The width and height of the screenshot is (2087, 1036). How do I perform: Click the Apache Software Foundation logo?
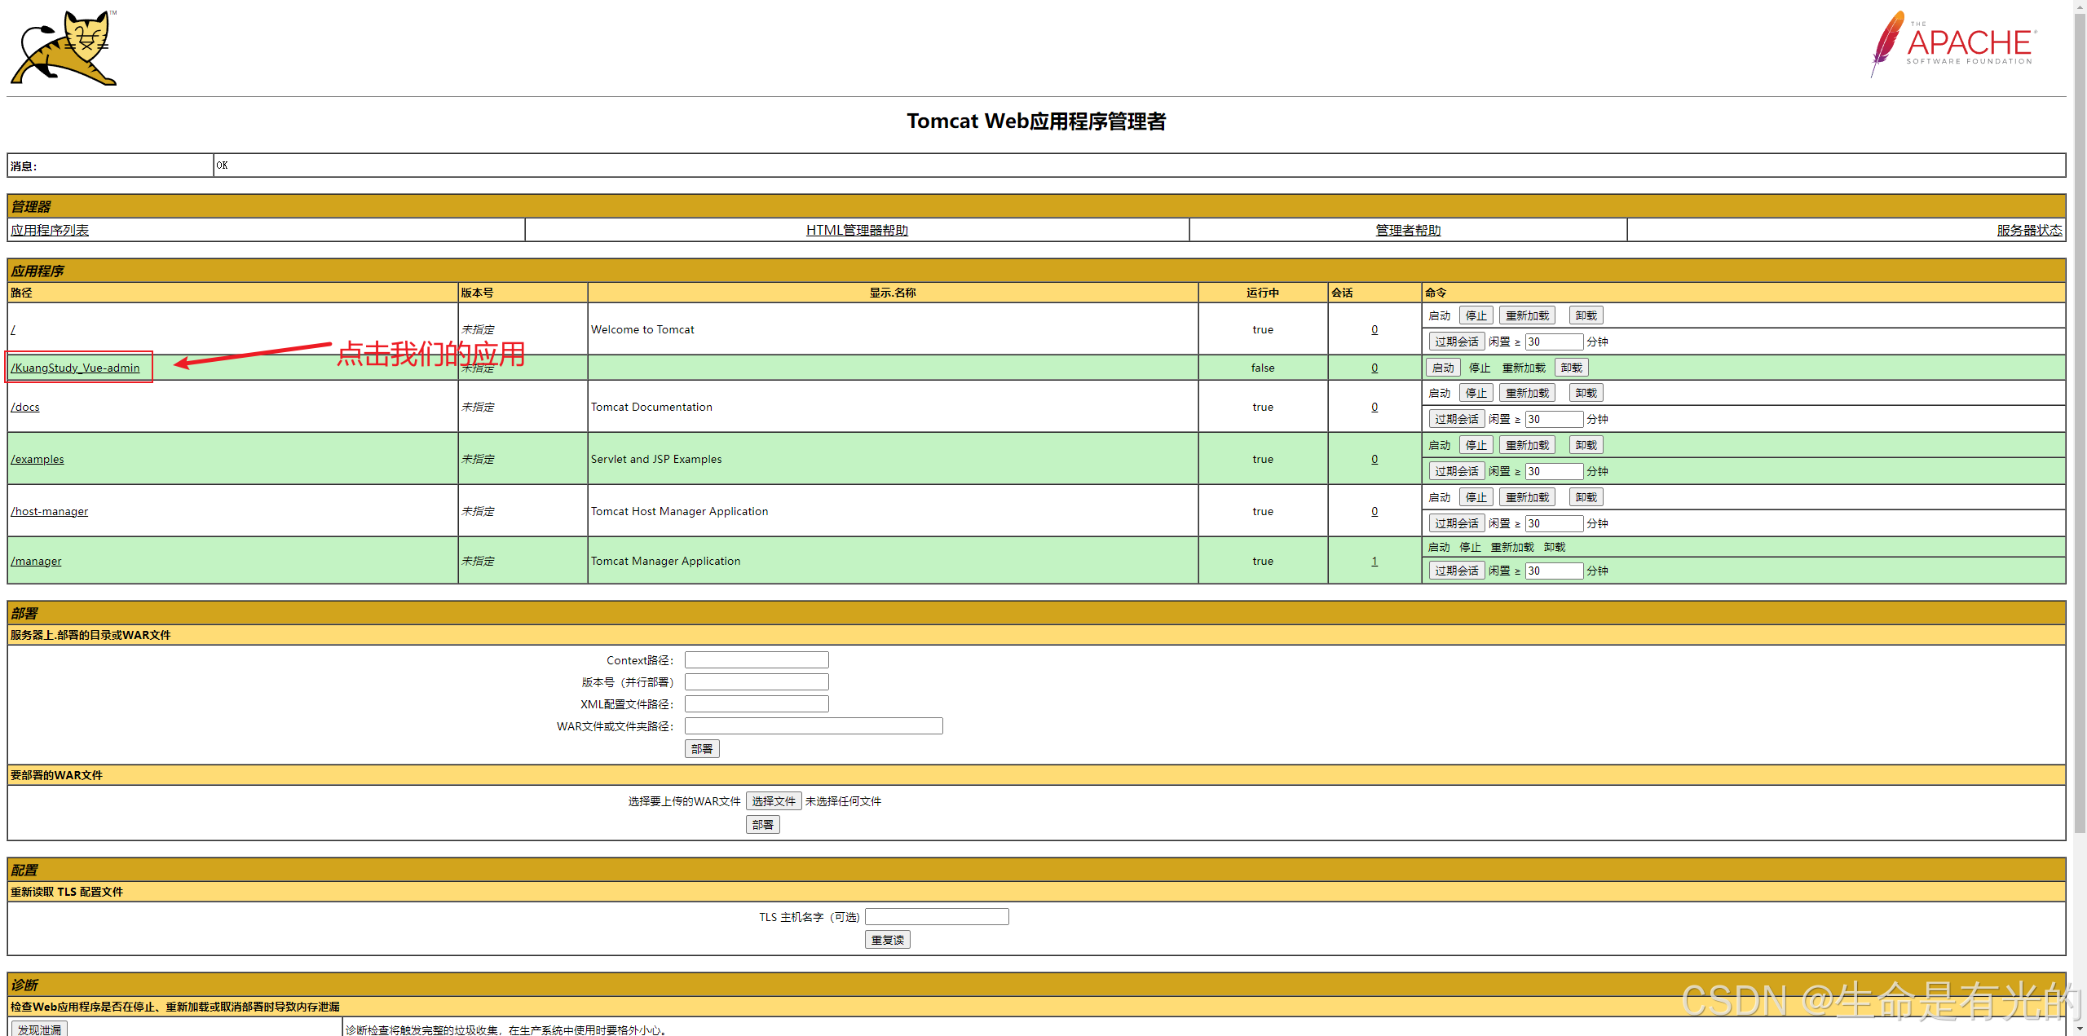point(1953,44)
